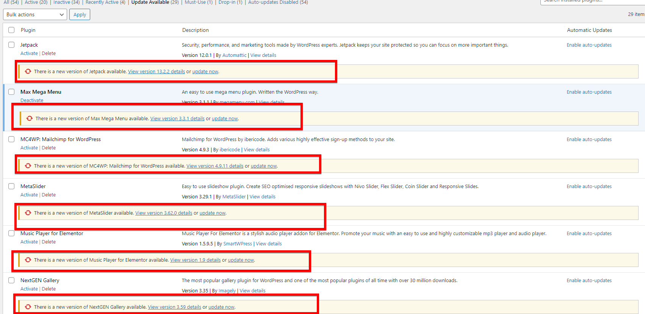
Task: Click the update icon in Jetpack notice
Action: point(28,71)
